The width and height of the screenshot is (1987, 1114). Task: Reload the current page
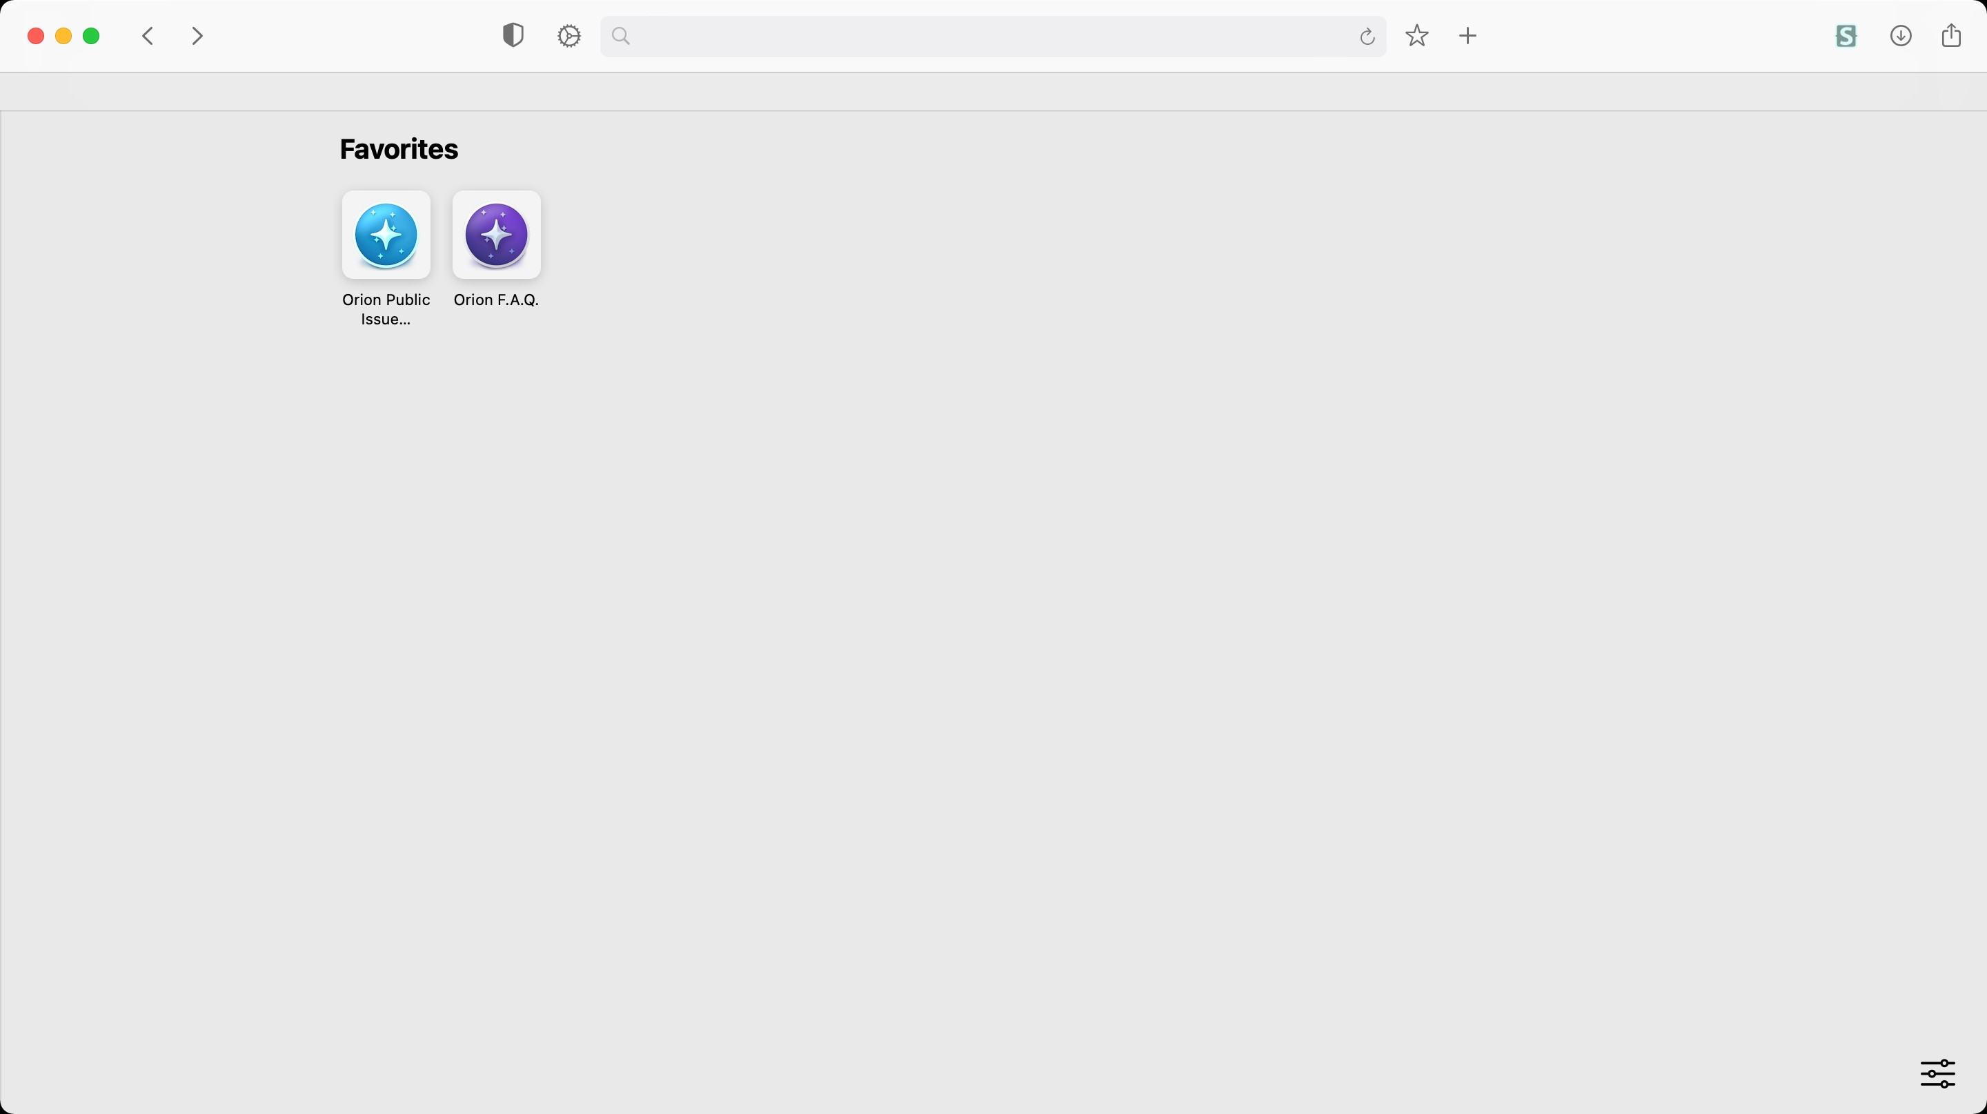(x=1367, y=37)
